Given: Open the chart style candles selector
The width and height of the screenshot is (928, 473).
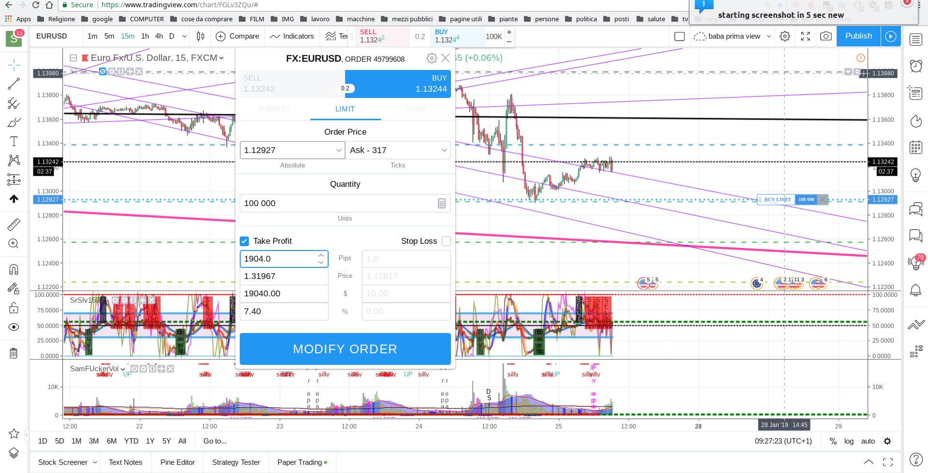Looking at the screenshot, I should (201, 36).
